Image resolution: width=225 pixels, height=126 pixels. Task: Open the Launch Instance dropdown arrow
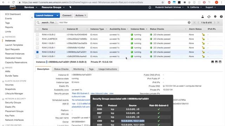point(57,15)
